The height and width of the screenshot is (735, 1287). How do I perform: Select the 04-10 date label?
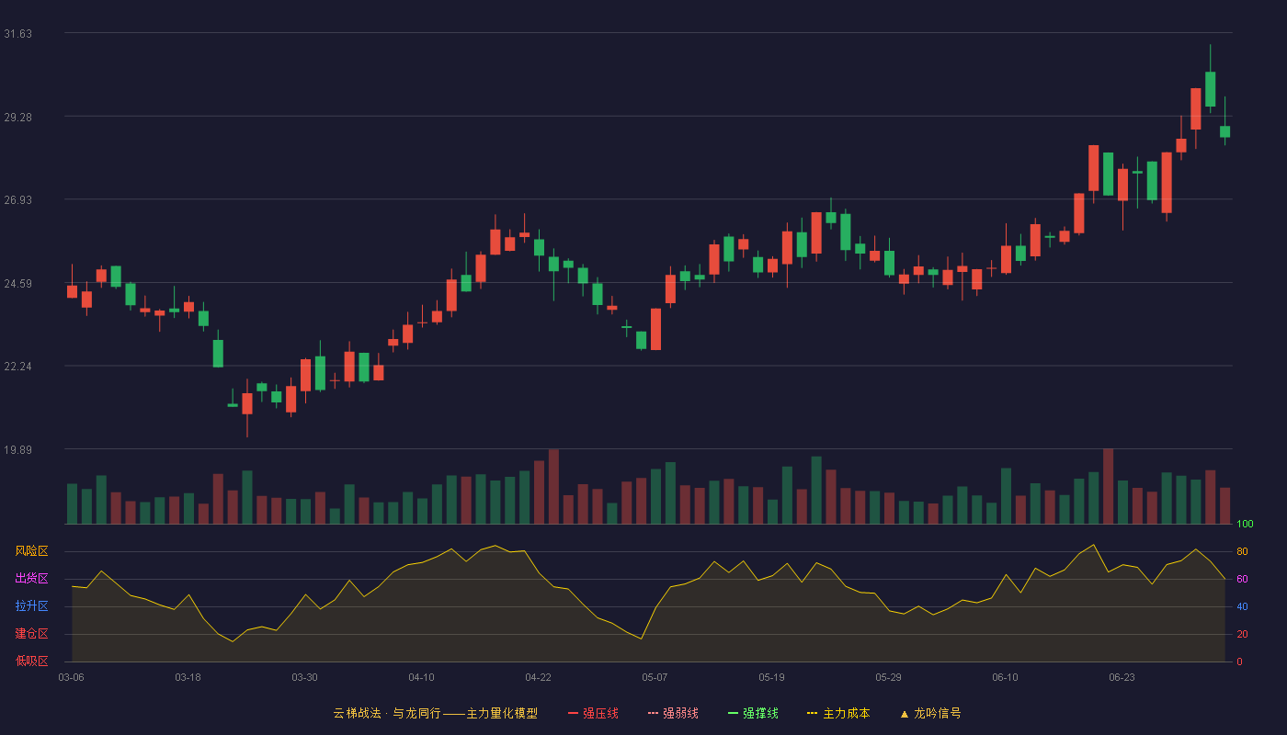421,677
